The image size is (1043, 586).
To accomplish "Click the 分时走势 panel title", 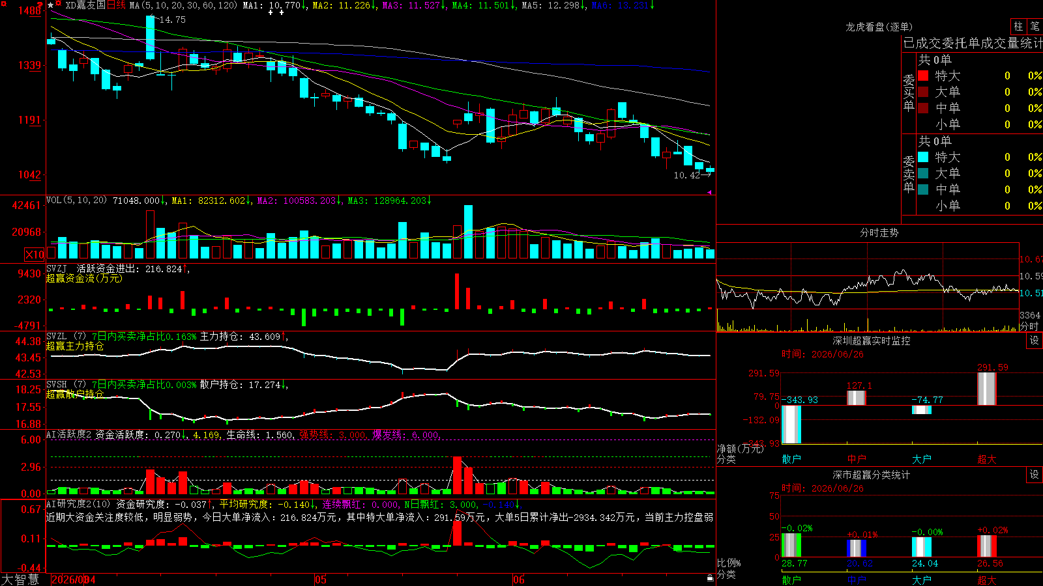I will (x=879, y=232).
